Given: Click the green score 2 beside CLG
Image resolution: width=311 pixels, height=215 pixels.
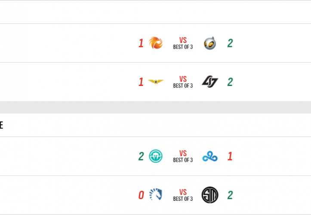Looking at the screenshot, I should pos(230,82).
